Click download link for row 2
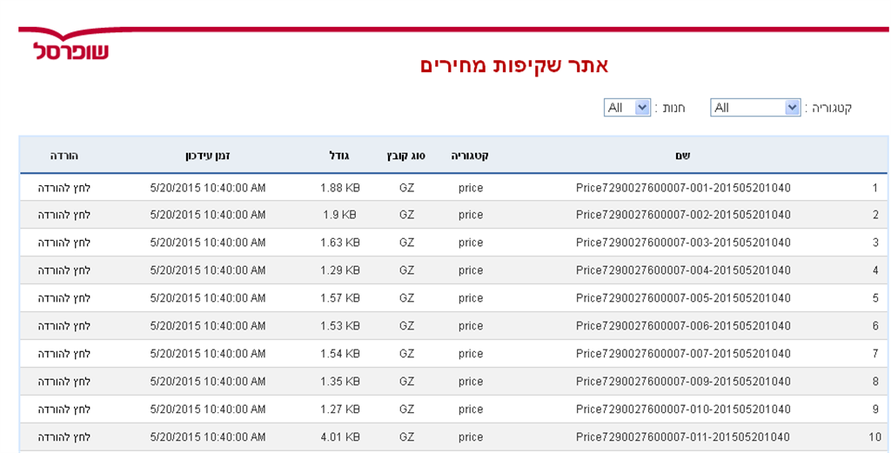The height and width of the screenshot is (453, 891). (x=64, y=215)
